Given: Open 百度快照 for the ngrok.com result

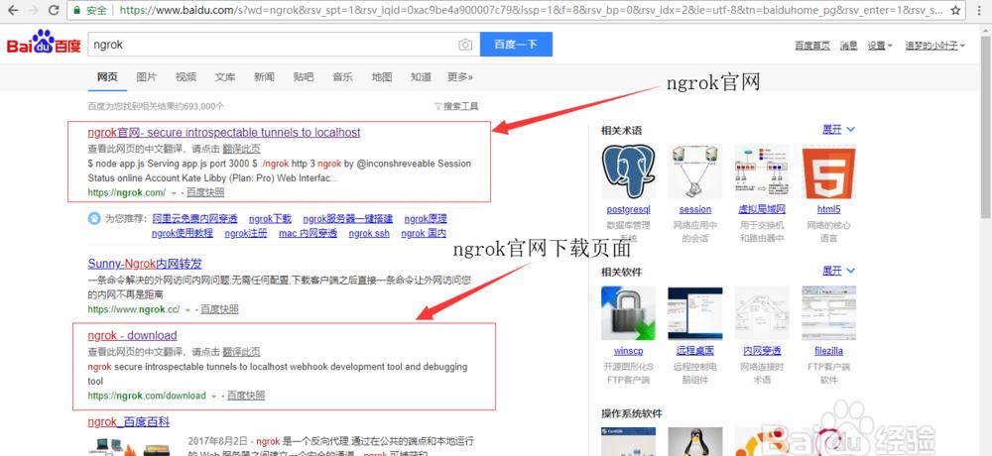Looking at the screenshot, I should coord(205,192).
